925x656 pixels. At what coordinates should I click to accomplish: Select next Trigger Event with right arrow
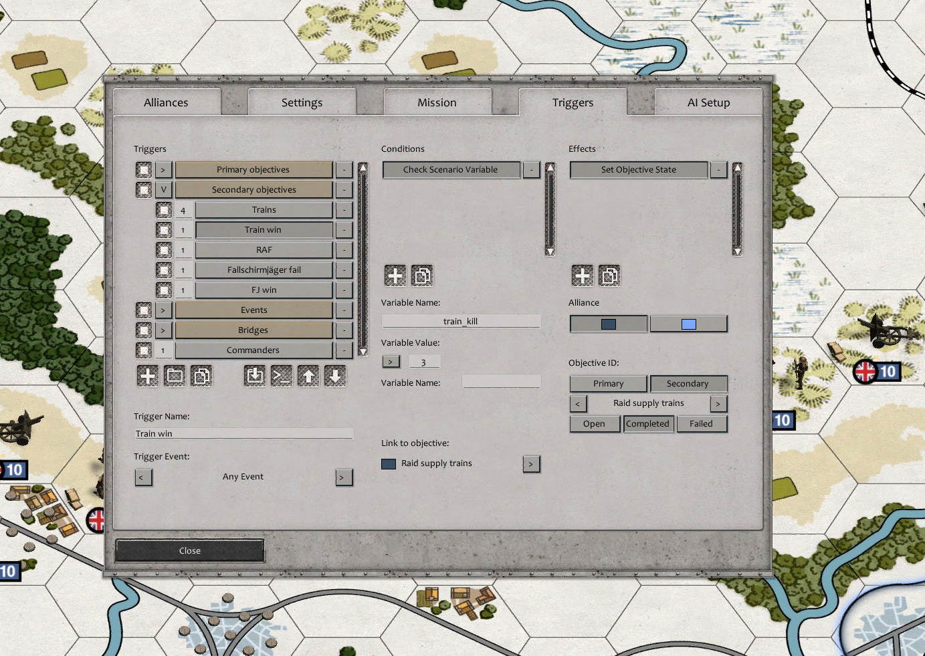344,477
